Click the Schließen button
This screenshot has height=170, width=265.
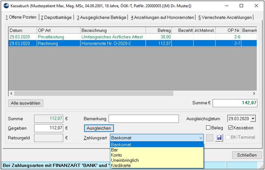247,155
